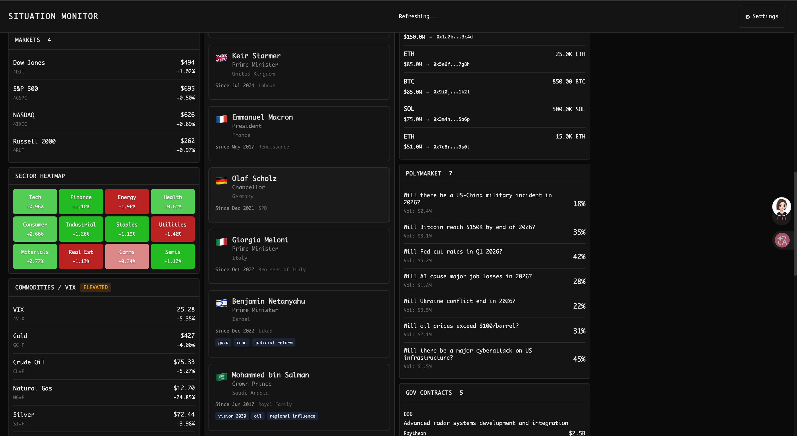Select the Energy sector heatmap tile
This screenshot has height=436, width=797.
point(127,201)
